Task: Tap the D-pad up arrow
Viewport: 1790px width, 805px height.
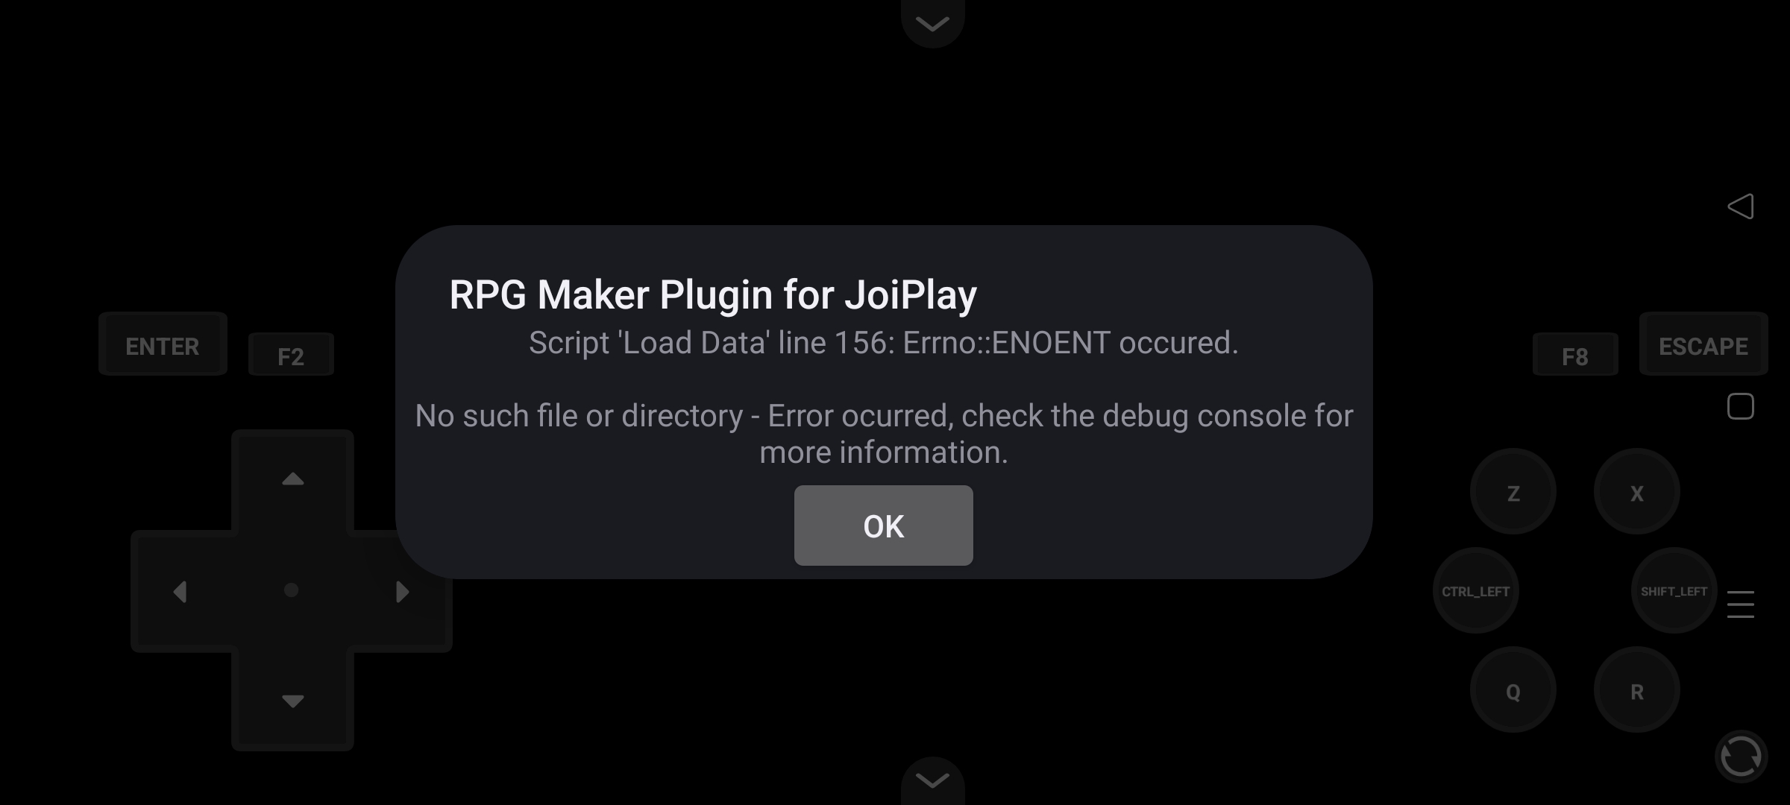Action: tap(292, 479)
